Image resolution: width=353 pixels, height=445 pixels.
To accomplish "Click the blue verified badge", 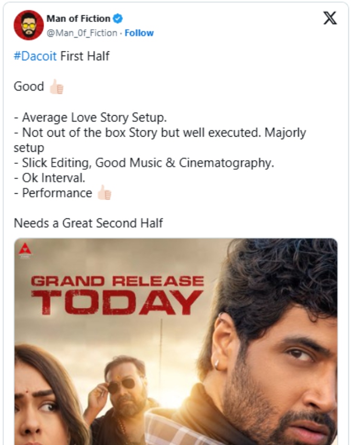I will 118,19.
